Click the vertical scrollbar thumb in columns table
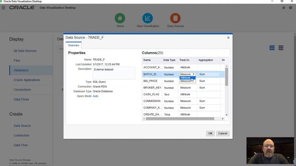The height and width of the screenshot is (166, 296). (x=227, y=77)
